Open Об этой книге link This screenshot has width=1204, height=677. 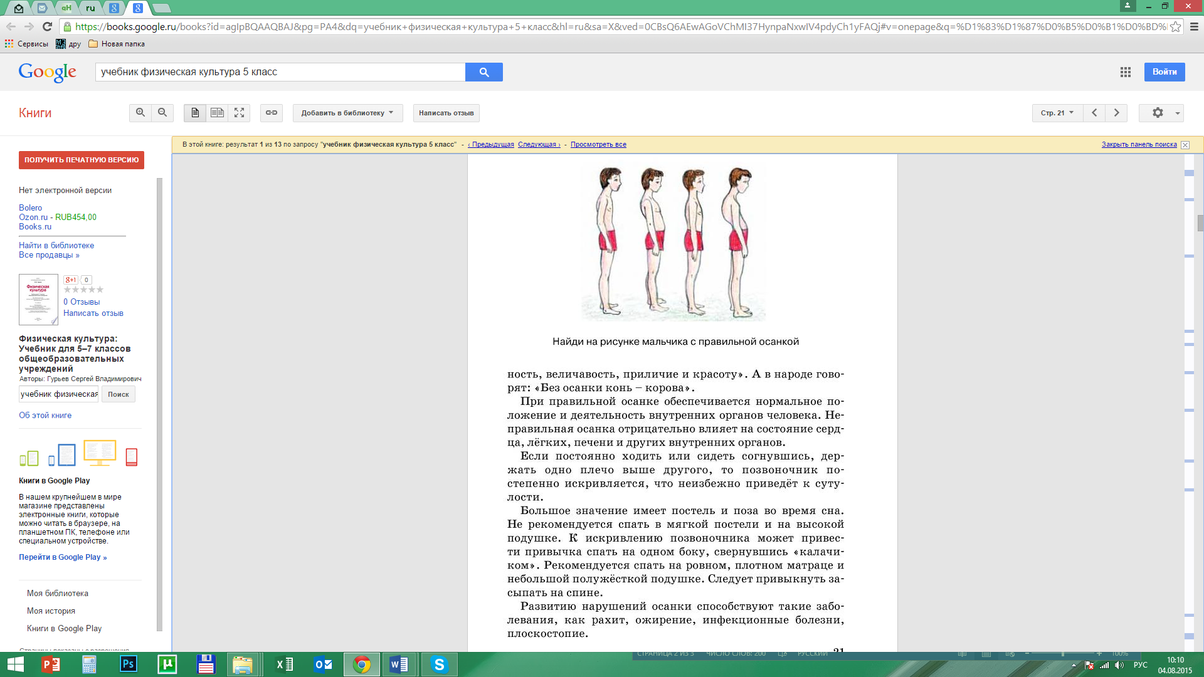(45, 415)
